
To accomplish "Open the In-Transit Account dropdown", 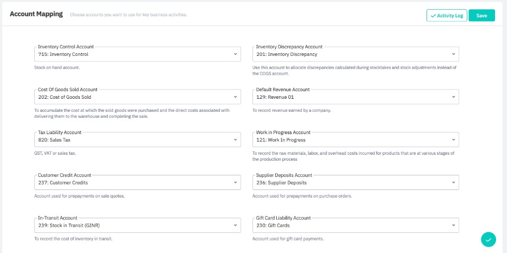I will [x=136, y=225].
